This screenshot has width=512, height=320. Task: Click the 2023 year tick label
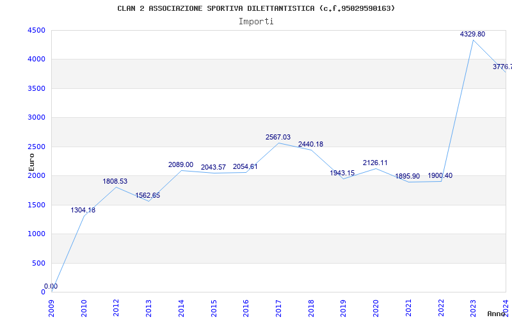[473, 308]
